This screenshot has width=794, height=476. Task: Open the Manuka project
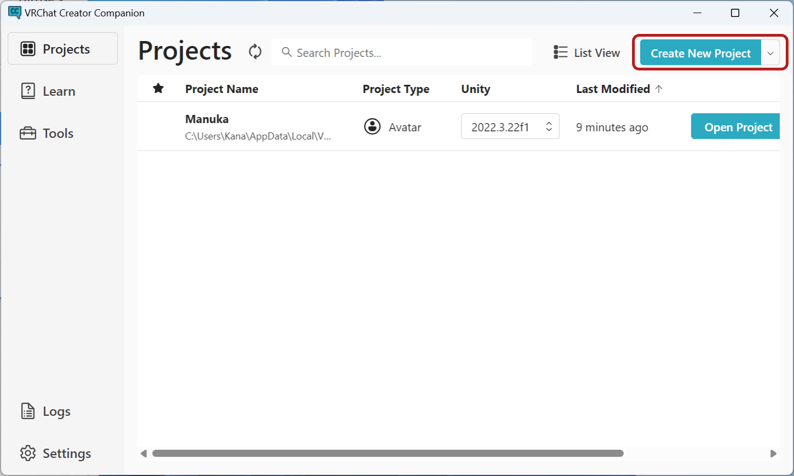(x=735, y=126)
